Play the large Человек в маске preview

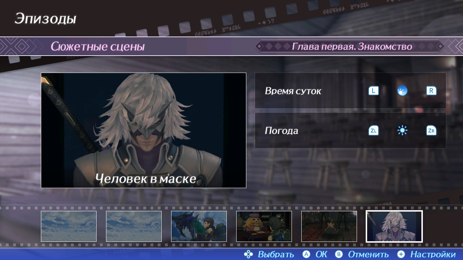pos(144,130)
